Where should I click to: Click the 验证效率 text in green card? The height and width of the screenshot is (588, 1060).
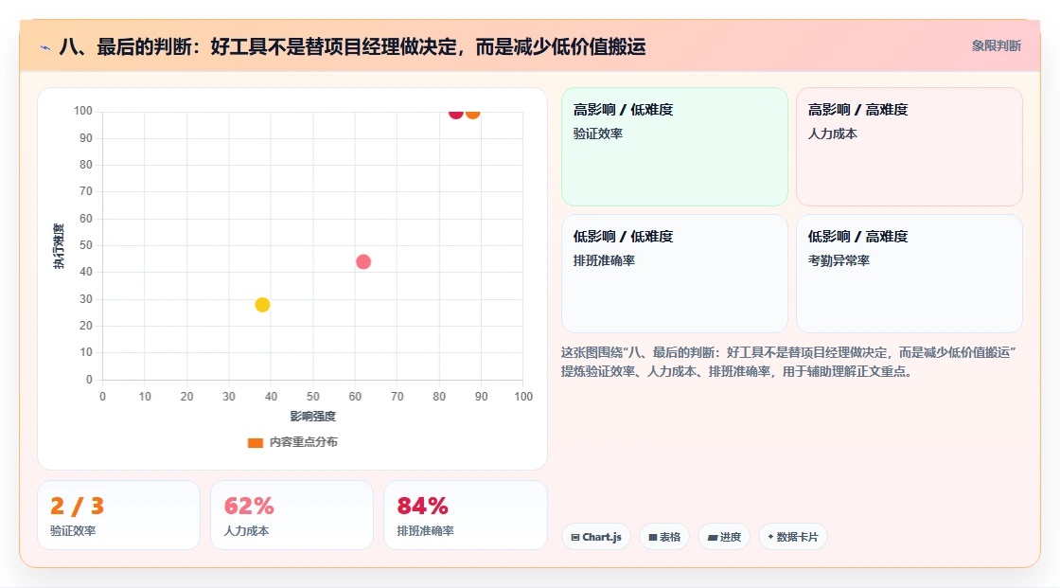597,134
